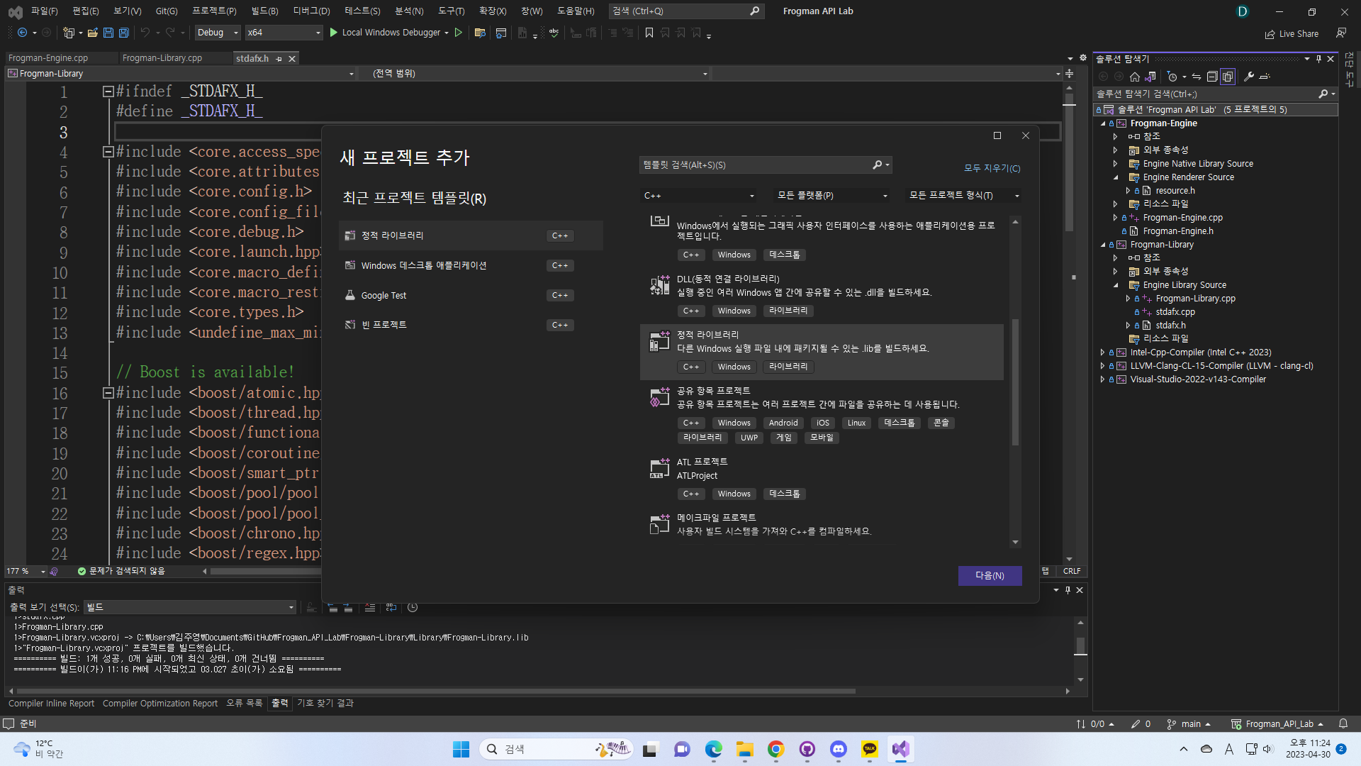The width and height of the screenshot is (1361, 766).
Task: Select recent template Google Test
Action: [471, 295]
